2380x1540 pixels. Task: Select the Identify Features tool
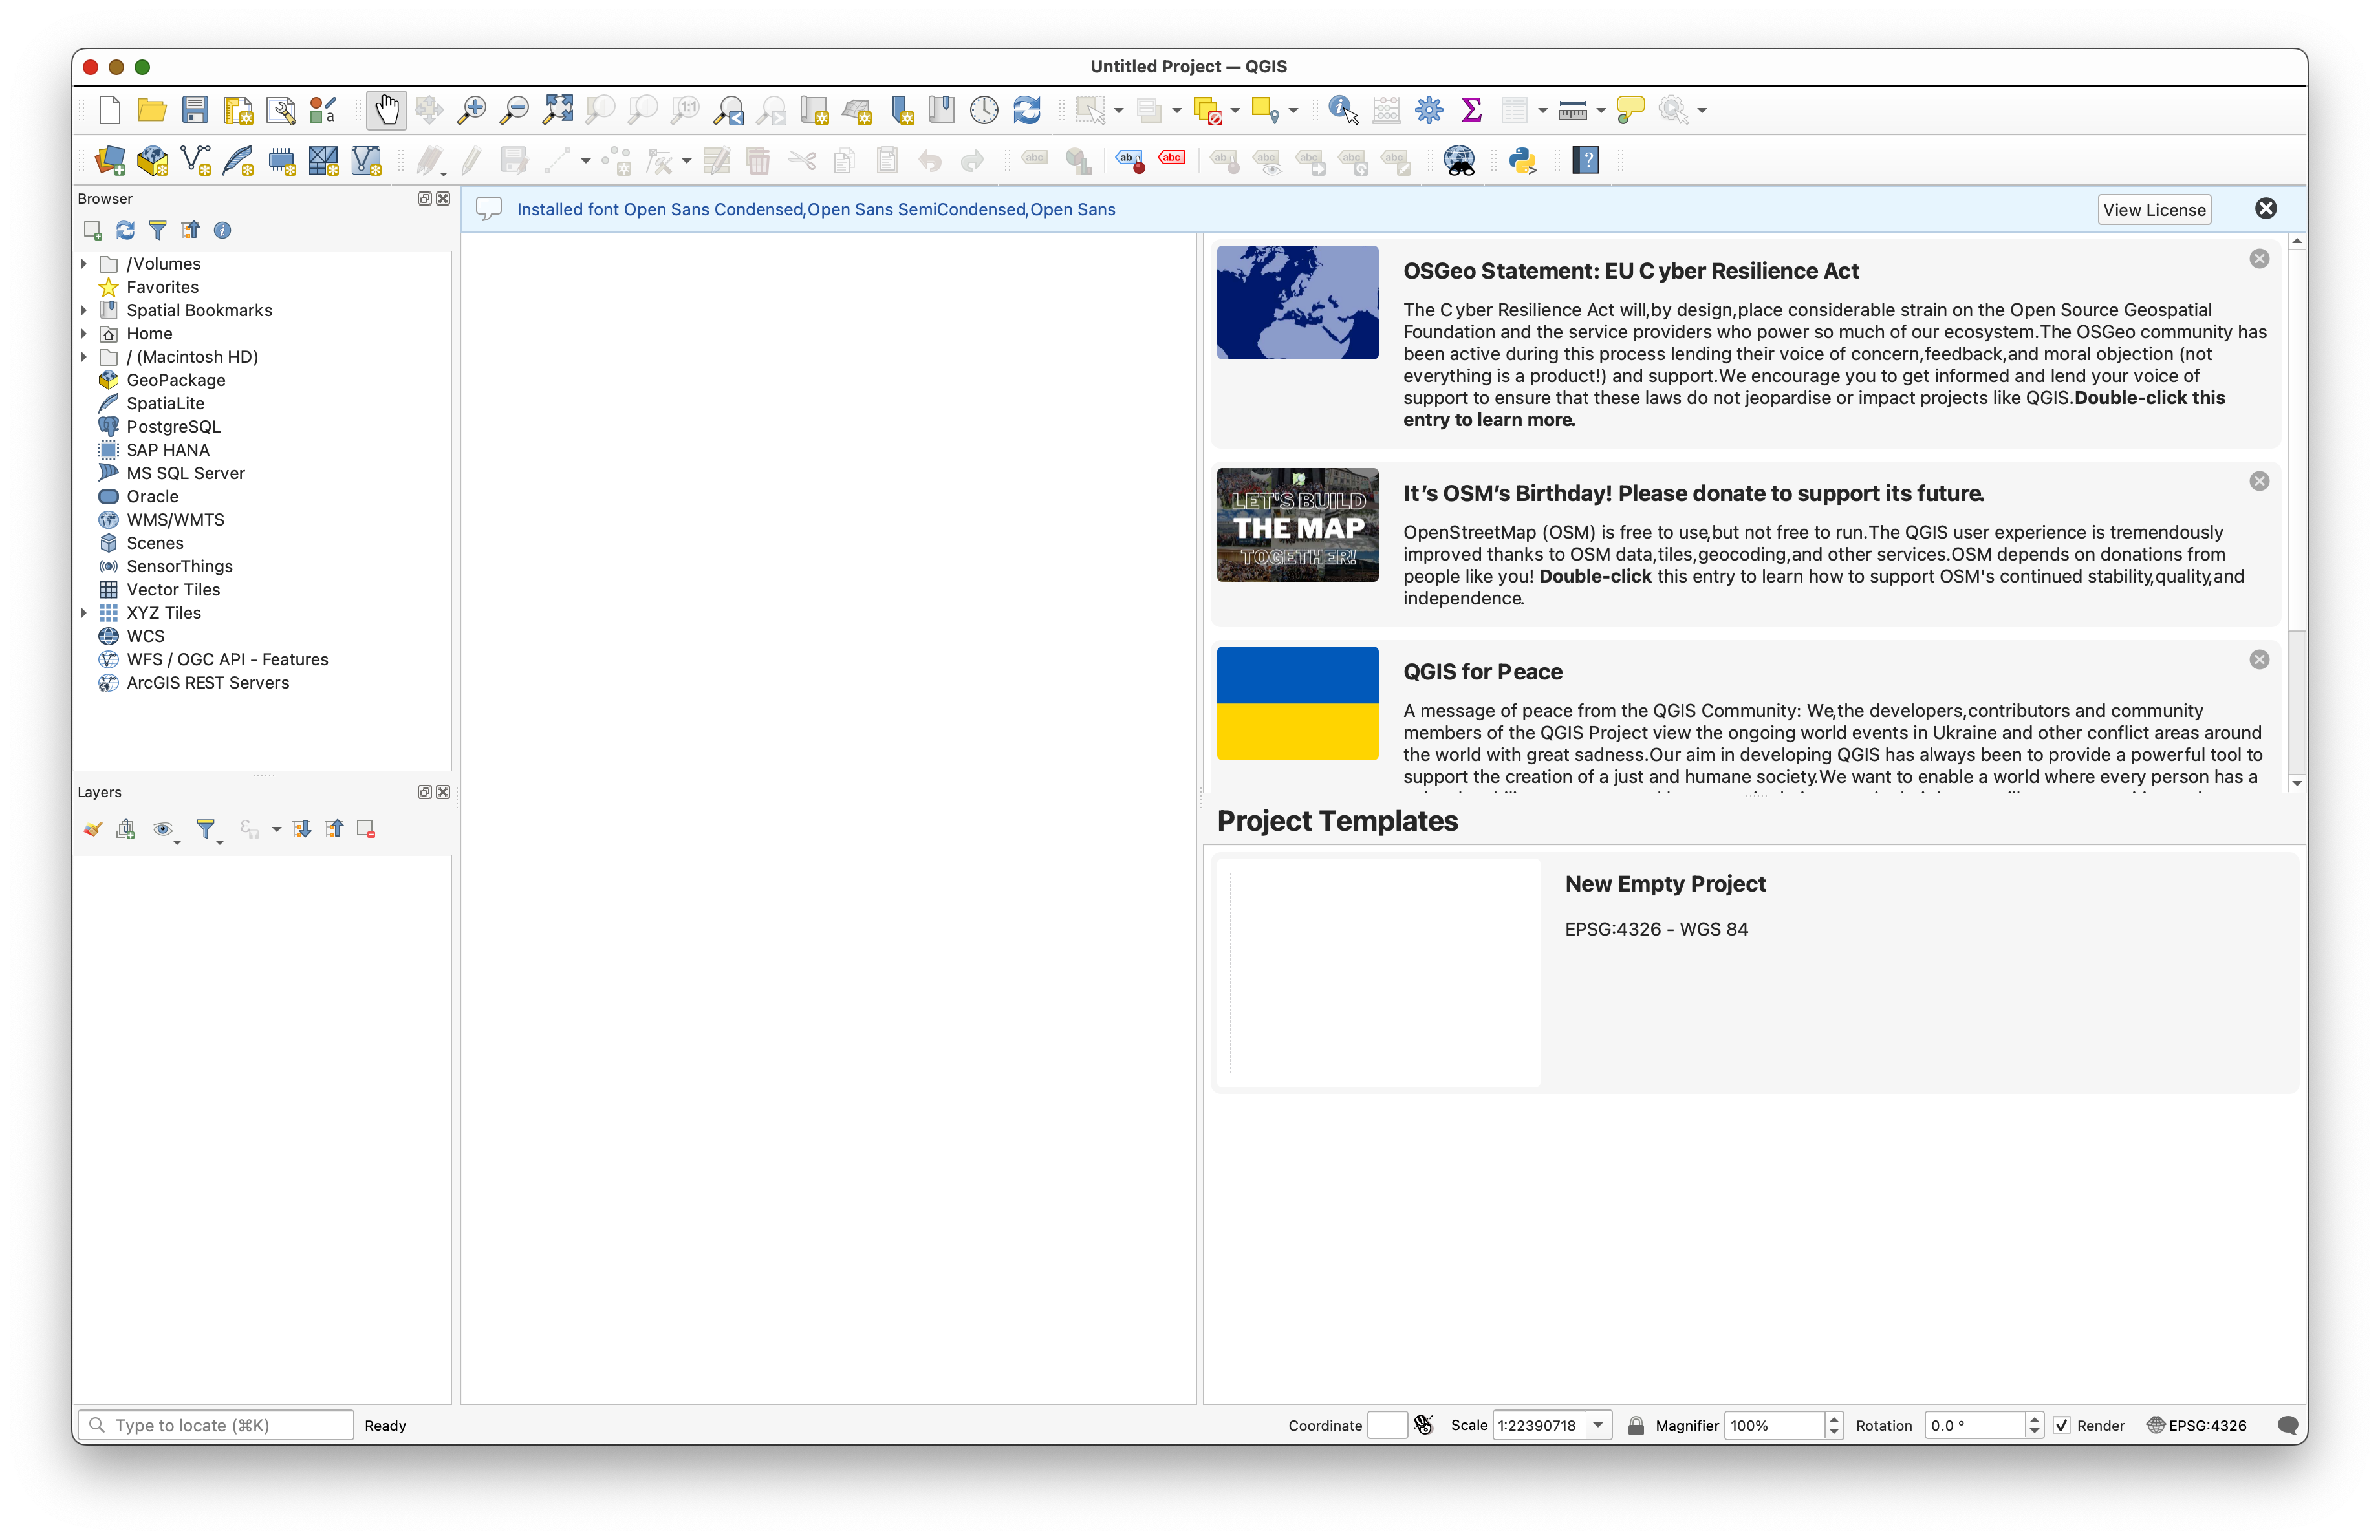click(1343, 110)
